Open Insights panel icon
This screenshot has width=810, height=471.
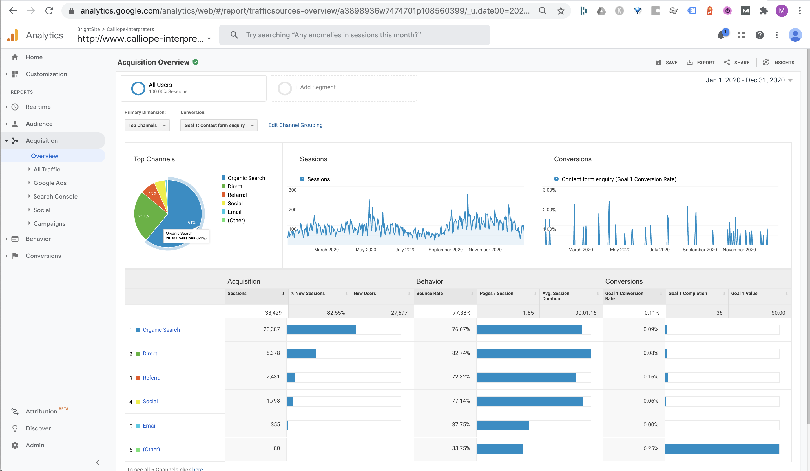tap(766, 62)
